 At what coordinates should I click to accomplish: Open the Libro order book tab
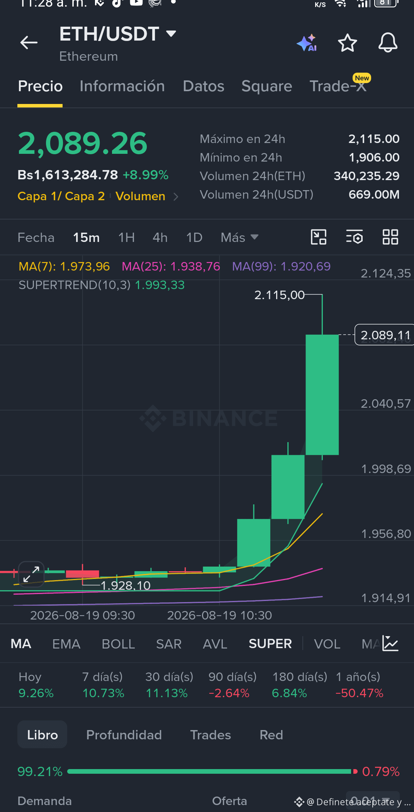click(x=42, y=735)
